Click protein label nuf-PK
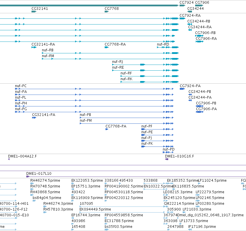246x231 pixels. pos(147,144)
